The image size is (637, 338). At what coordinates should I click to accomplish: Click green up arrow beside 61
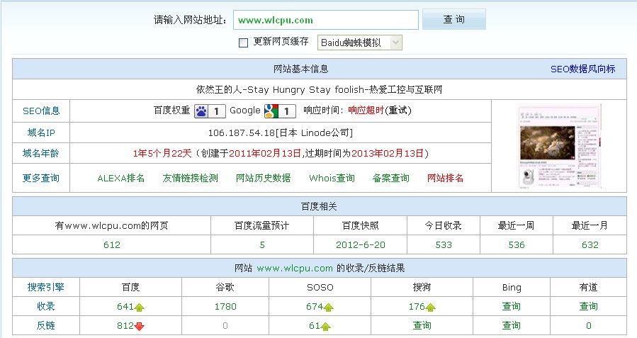coord(326,326)
